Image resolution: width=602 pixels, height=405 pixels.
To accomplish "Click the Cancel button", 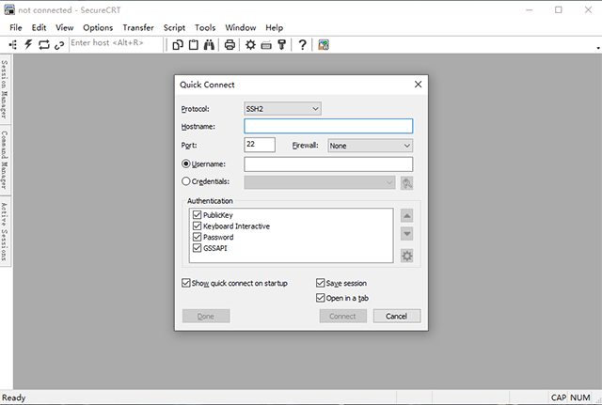I will pyautogui.click(x=397, y=316).
